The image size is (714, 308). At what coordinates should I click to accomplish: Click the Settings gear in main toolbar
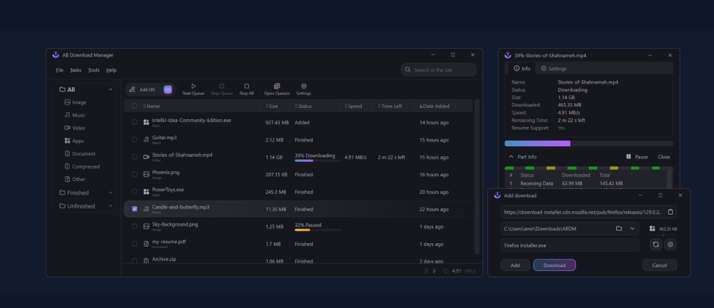pyautogui.click(x=303, y=86)
